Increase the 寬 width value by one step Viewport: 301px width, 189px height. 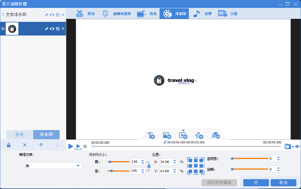[x=143, y=160]
